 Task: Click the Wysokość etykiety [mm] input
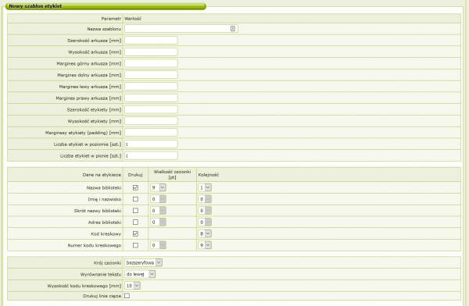pyautogui.click(x=151, y=121)
